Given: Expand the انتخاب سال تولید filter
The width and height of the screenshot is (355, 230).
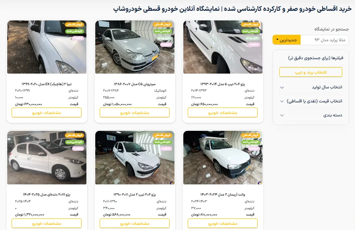Looking at the screenshot, I should click(x=311, y=87).
